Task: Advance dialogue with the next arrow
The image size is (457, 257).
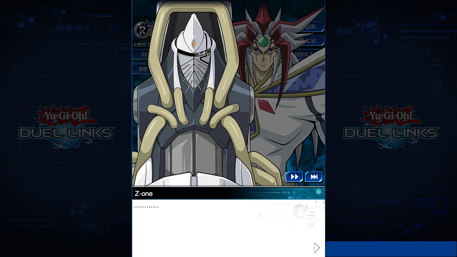Action: coord(317,248)
